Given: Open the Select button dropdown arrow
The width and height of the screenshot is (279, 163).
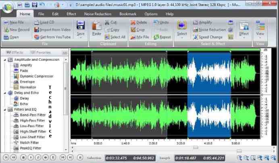Looking at the screenshot, I should click(182, 38).
